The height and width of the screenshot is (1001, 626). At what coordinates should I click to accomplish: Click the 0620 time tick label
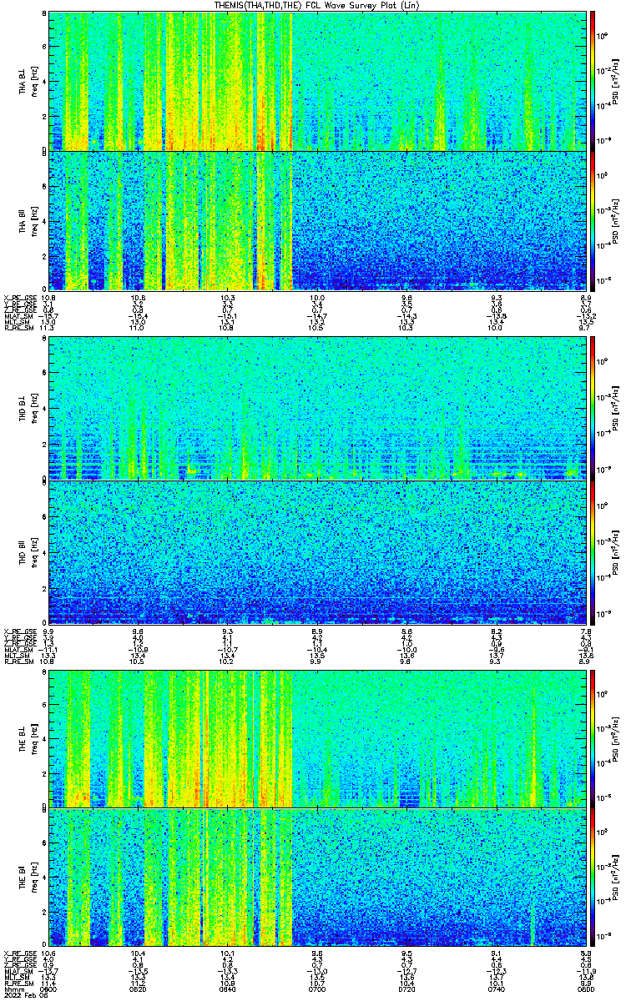click(138, 988)
